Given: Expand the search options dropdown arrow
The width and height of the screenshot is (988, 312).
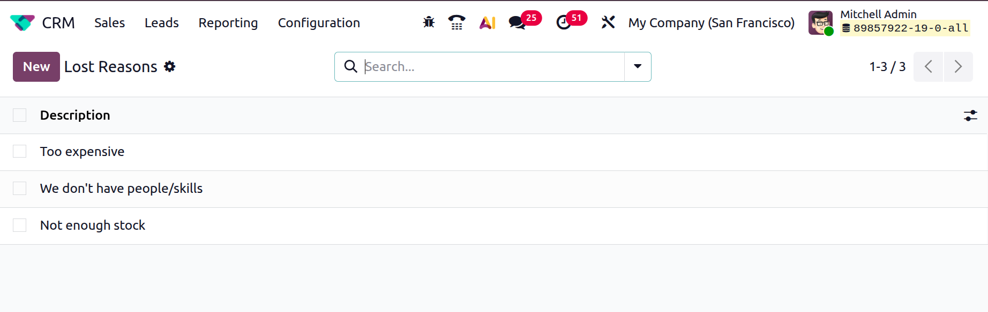Looking at the screenshot, I should coord(638,67).
